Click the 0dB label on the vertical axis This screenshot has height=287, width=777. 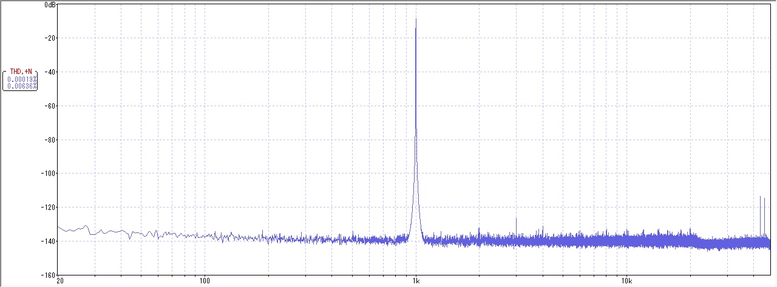click(x=50, y=5)
